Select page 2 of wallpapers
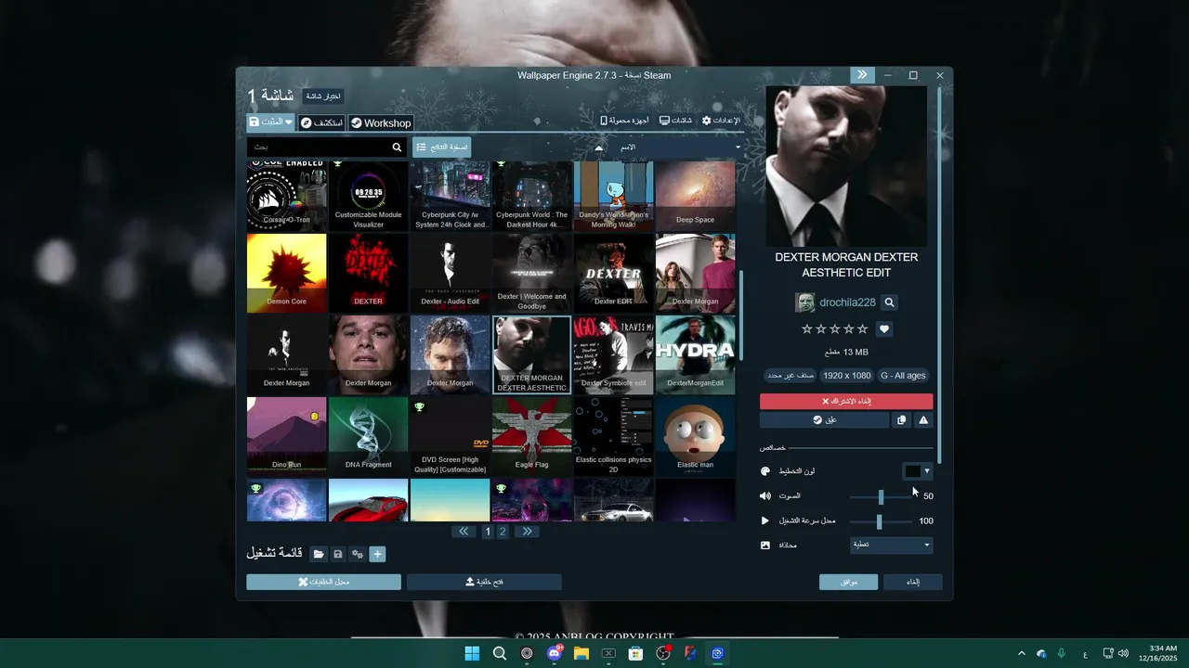The height and width of the screenshot is (668, 1189). coord(503,532)
